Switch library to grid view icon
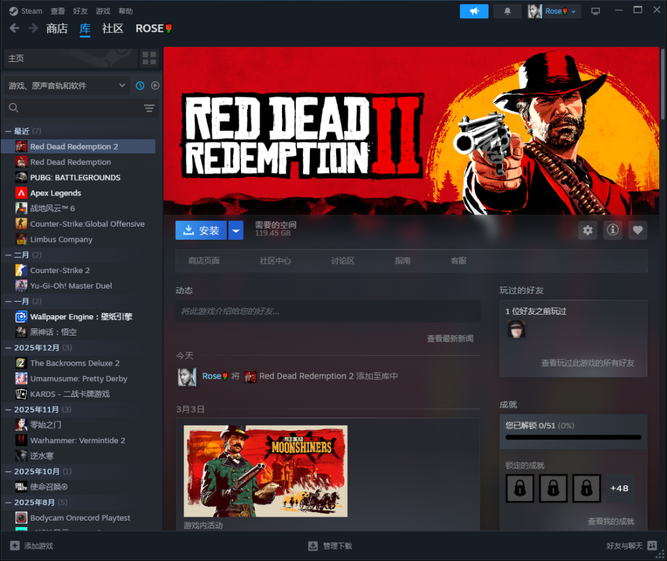Screen dimensions: 667x561 point(150,58)
